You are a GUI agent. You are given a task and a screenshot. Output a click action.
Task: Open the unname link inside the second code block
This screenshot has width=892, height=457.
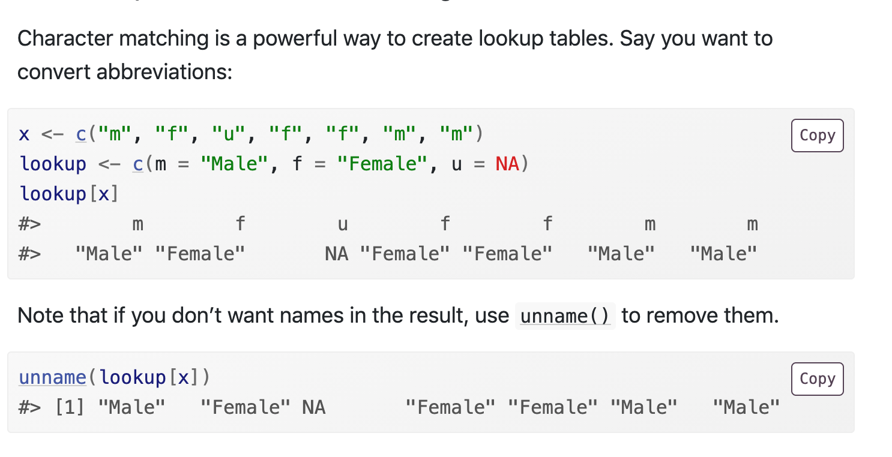tap(53, 377)
